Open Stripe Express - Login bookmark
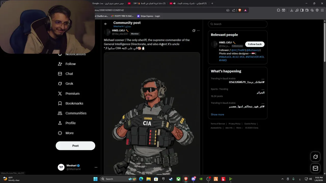This screenshot has width=326, height=183. point(148,16)
